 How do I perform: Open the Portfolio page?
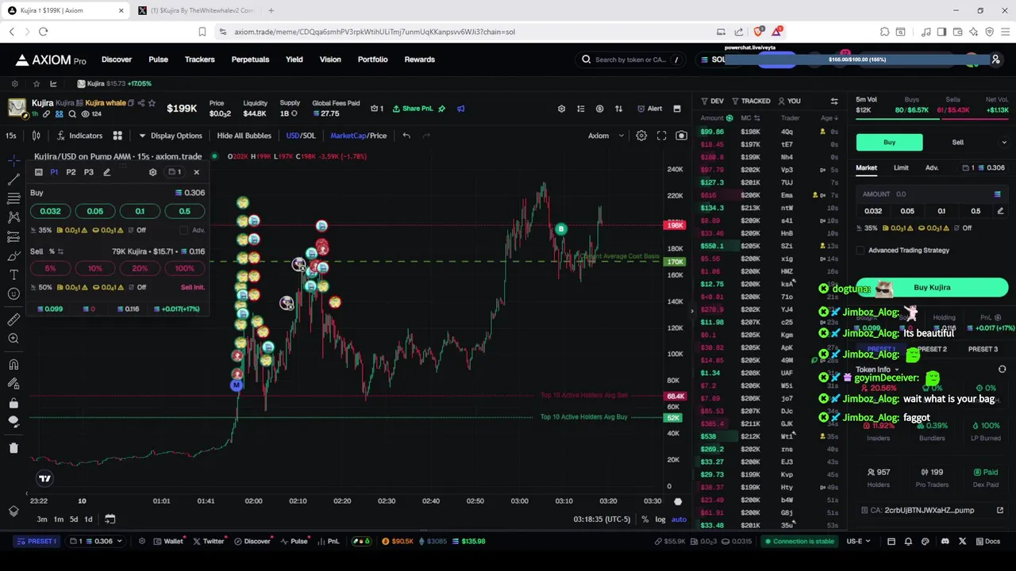click(372, 59)
